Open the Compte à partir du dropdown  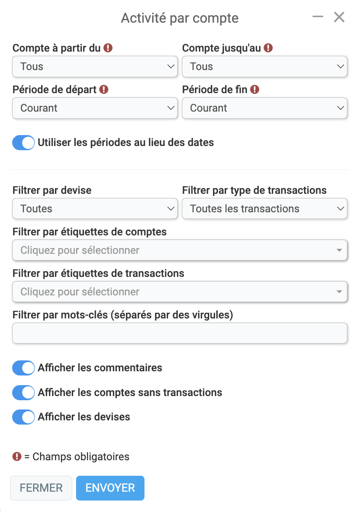click(x=95, y=67)
